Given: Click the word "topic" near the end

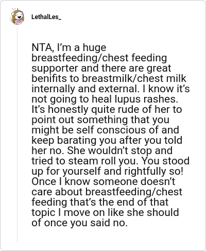Looking at the screenshot, I should (x=43, y=212).
